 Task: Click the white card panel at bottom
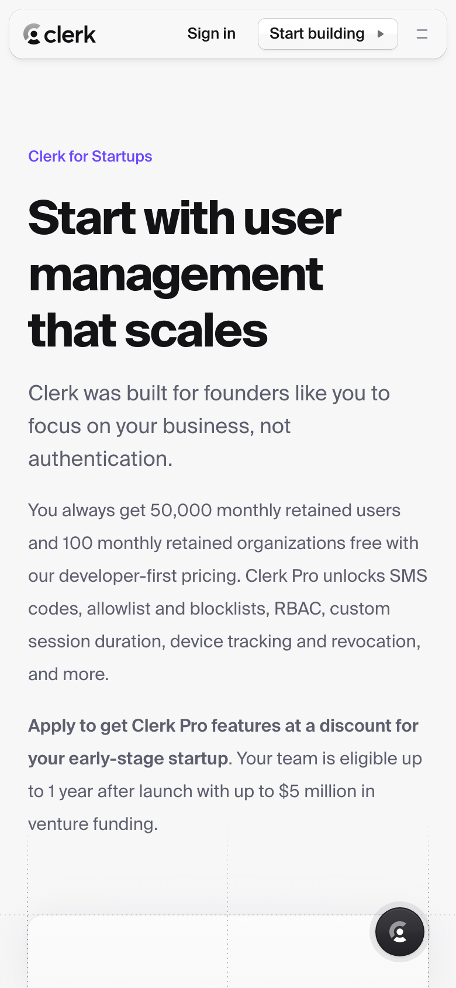[x=228, y=952]
